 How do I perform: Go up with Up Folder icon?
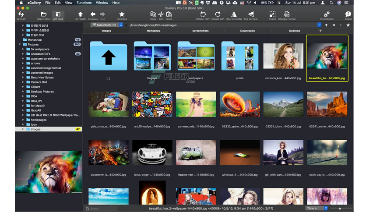click(x=80, y=16)
